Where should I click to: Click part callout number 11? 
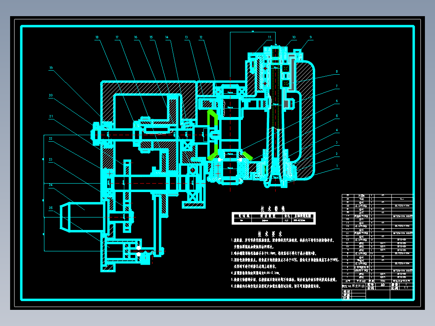click(x=270, y=37)
